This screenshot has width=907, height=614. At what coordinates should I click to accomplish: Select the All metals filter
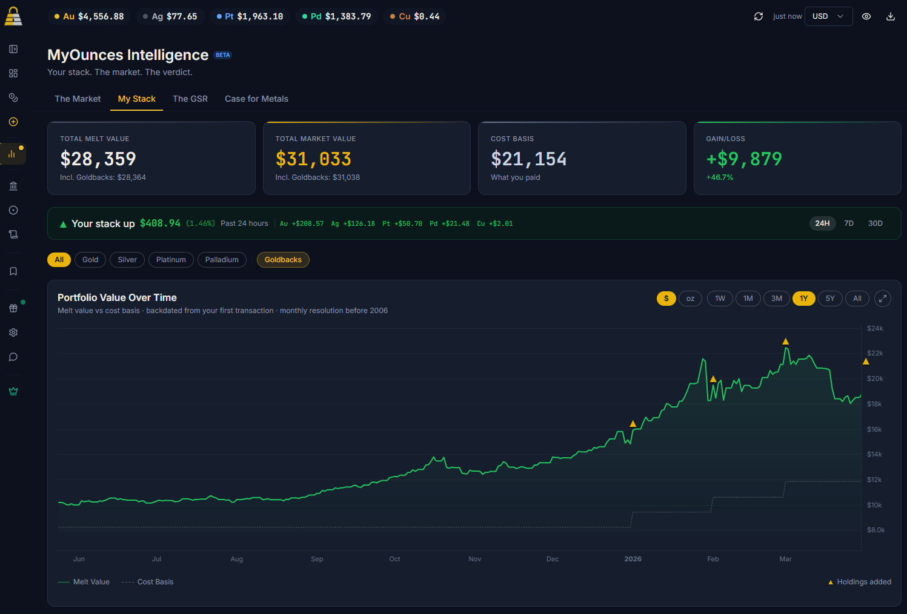59,260
